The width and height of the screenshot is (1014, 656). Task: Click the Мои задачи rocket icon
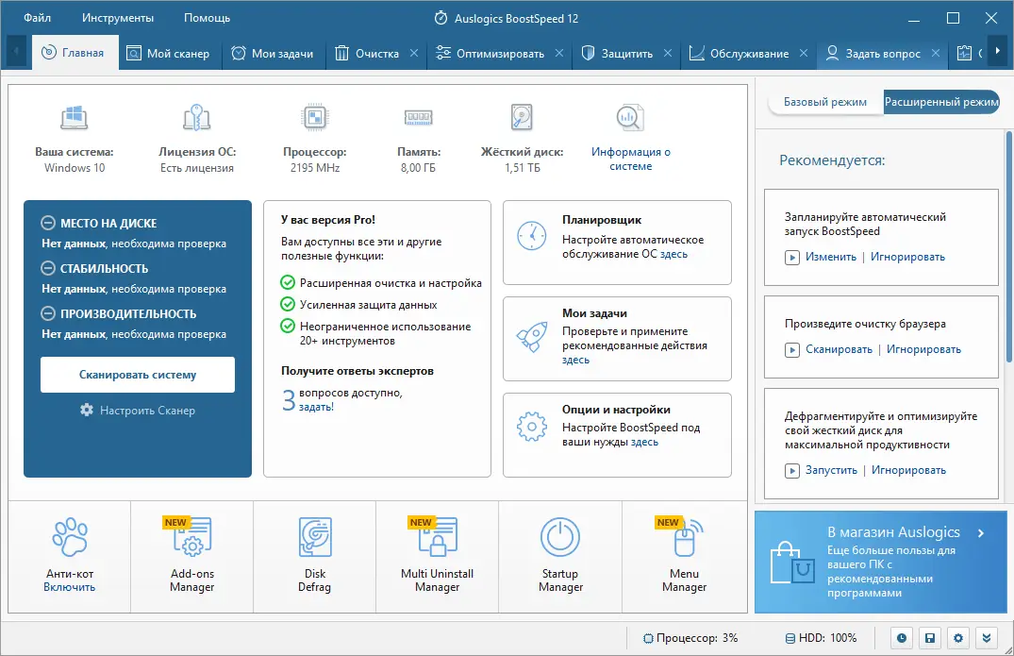point(532,335)
